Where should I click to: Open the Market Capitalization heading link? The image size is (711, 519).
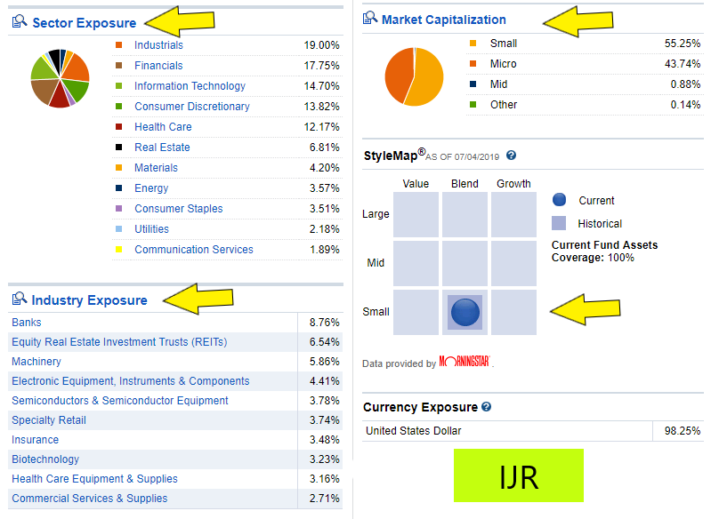pyautogui.click(x=443, y=20)
